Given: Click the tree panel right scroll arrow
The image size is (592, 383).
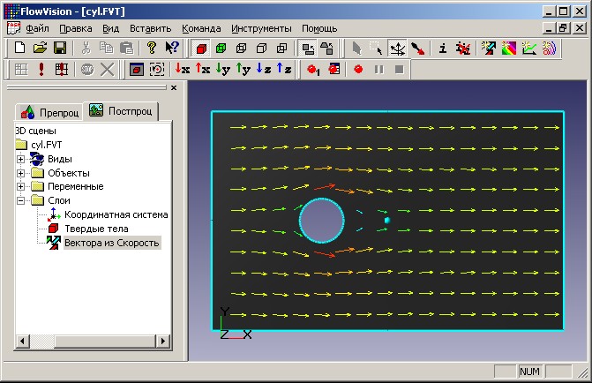Looking at the screenshot, I should click(x=162, y=341).
